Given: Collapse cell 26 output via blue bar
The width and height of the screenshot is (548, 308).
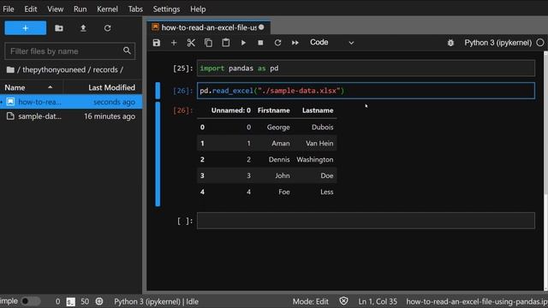Looking at the screenshot, I should click(x=158, y=154).
